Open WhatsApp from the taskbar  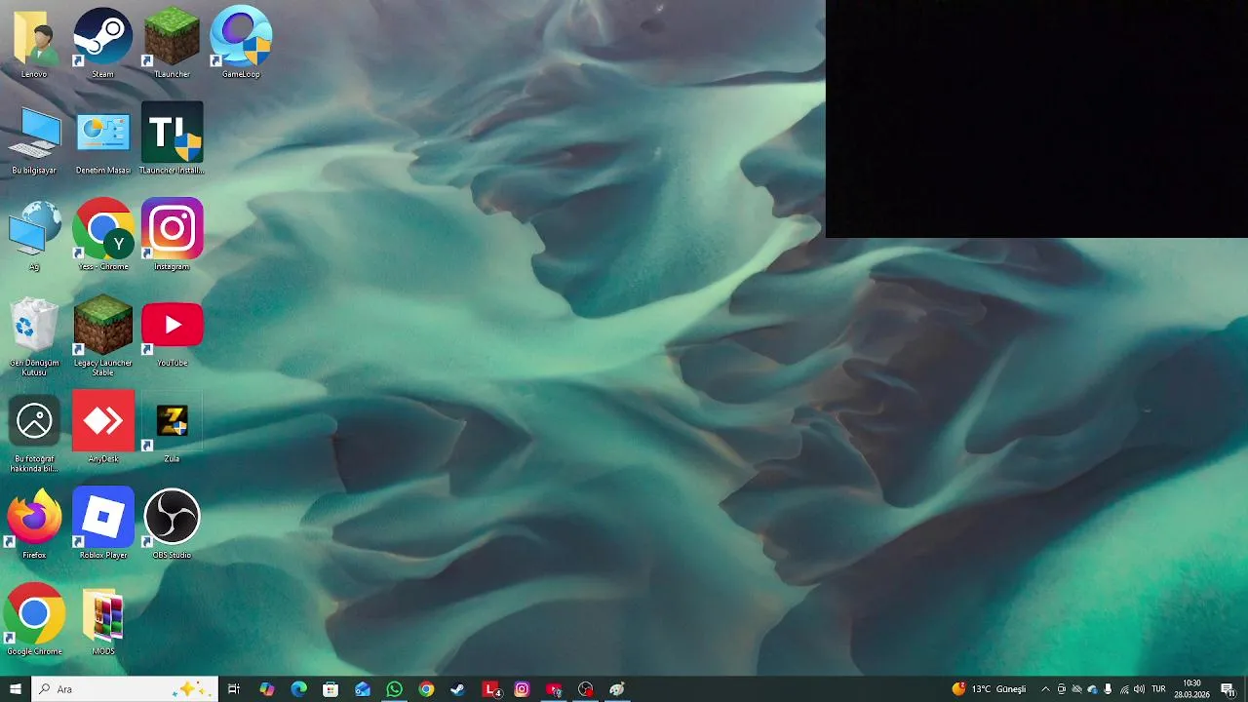point(394,689)
